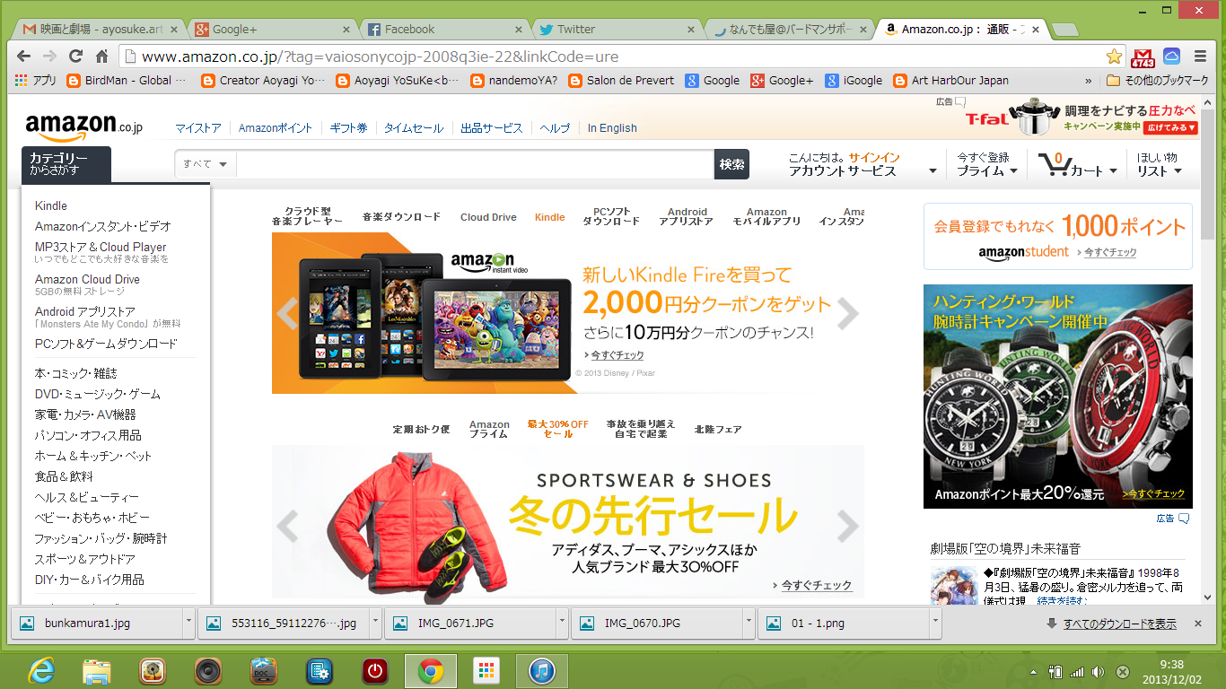Click the Amazon.co.jp logo

pos(83,126)
